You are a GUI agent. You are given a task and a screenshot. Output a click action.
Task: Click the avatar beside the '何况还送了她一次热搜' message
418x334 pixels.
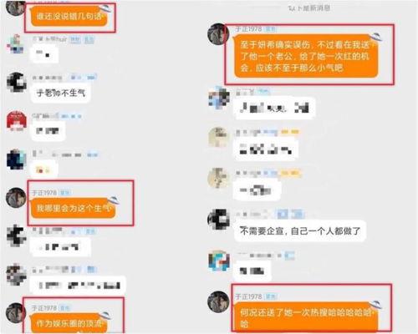[x=218, y=301]
